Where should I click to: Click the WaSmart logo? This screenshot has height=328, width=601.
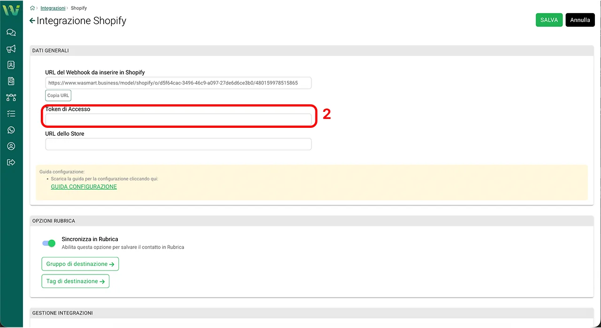point(11,10)
